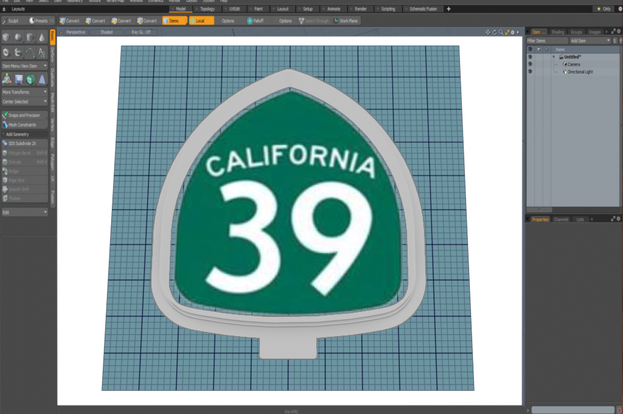The image size is (623, 414).
Task: Click SDS Subdivide 2X
Action: pyautogui.click(x=24, y=143)
